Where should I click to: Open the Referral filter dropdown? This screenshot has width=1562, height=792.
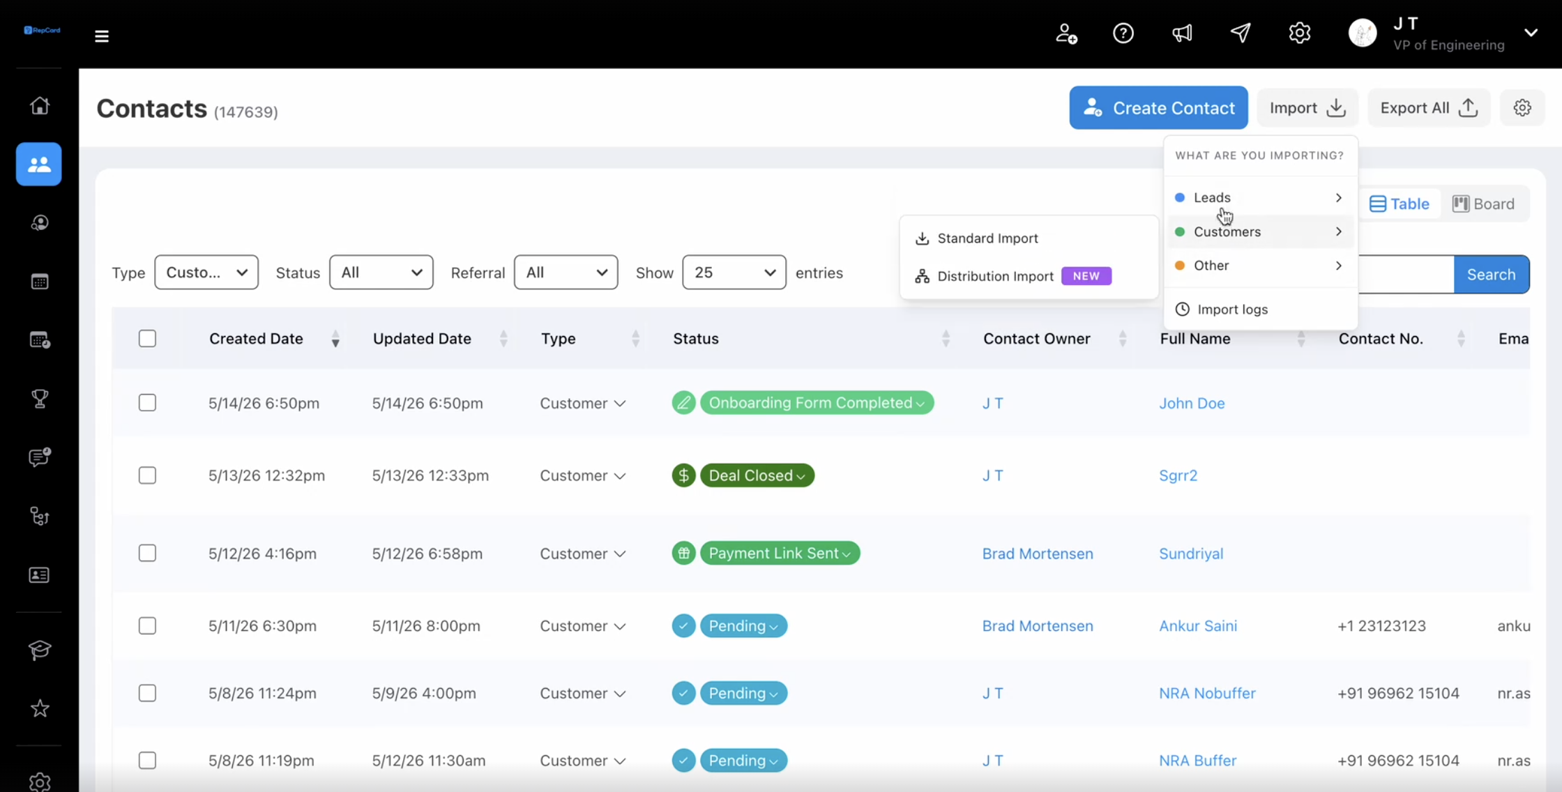(x=566, y=272)
